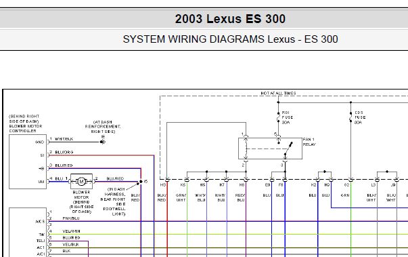Click the FAN 1 RELAY label
Image resolution: width=408 pixels, height=257 pixels.
309,142
